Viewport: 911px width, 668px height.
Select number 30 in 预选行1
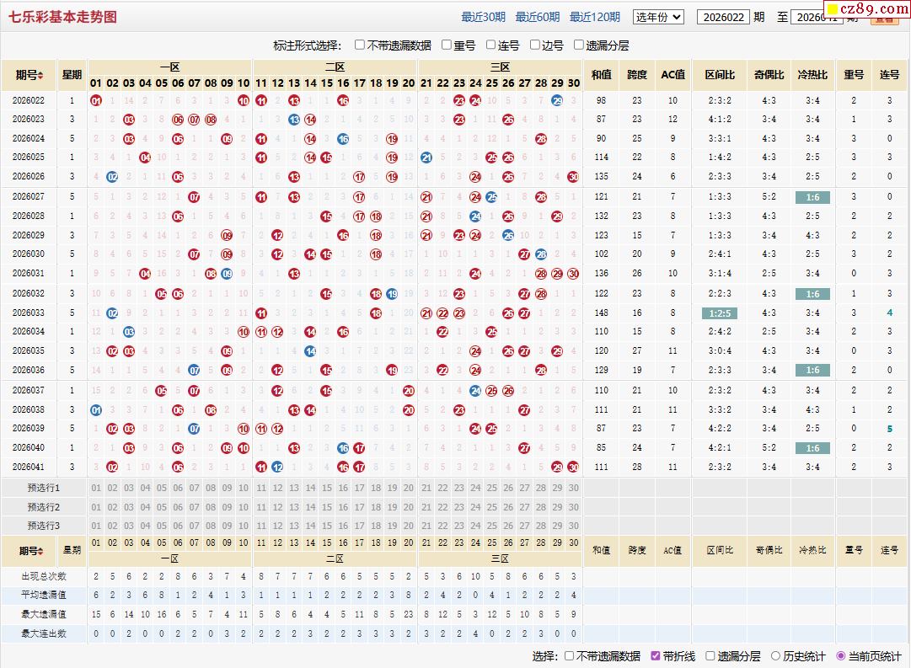pos(573,488)
